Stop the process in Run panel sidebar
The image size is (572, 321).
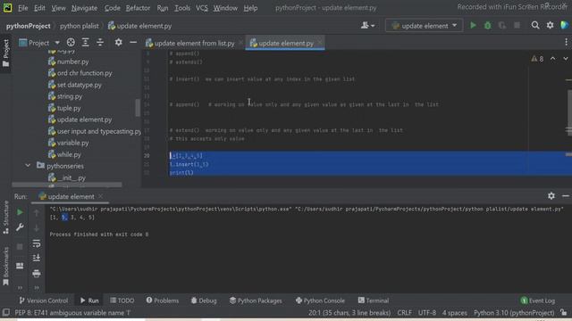pos(20,247)
